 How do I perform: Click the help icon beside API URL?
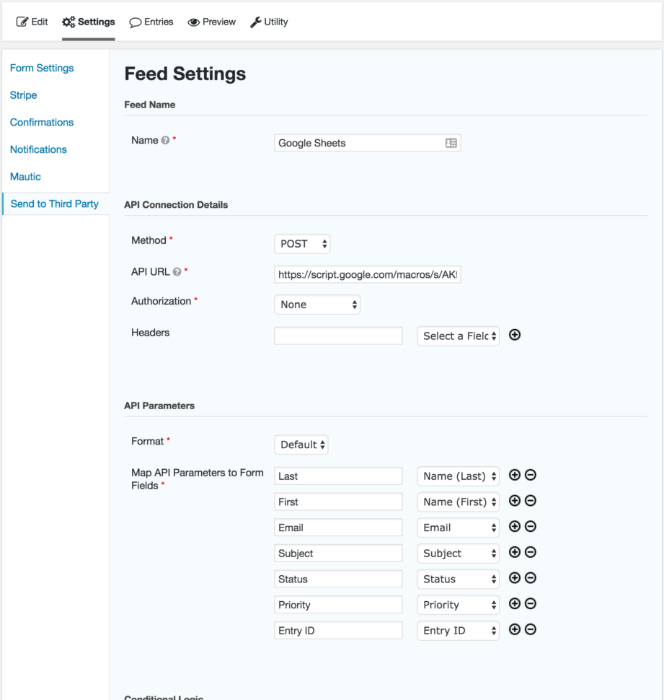coord(177,272)
